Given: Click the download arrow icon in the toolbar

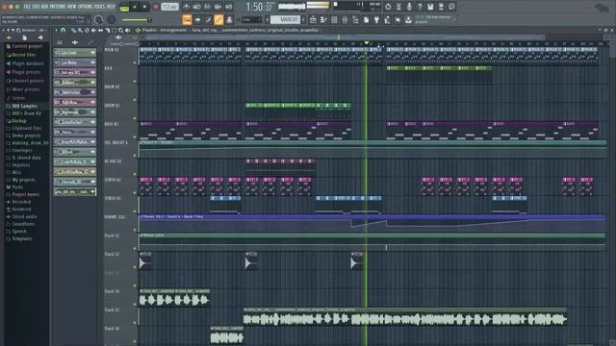Looking at the screenshot, I should (408, 19).
